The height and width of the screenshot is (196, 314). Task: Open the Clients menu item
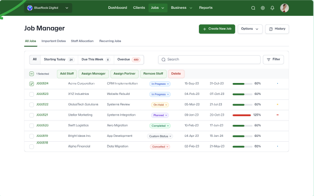(x=139, y=8)
